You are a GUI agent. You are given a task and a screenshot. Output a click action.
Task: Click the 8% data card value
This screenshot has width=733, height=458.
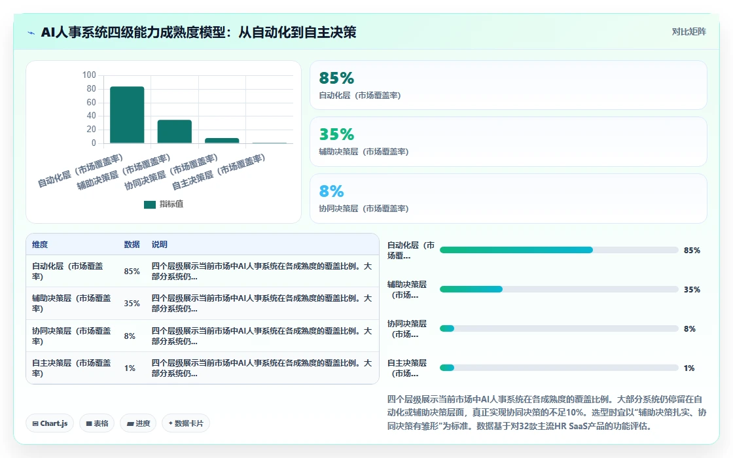tap(331, 191)
